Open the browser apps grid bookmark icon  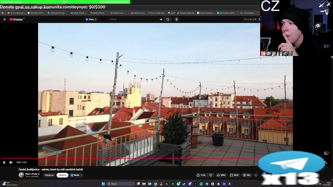coord(3,13)
